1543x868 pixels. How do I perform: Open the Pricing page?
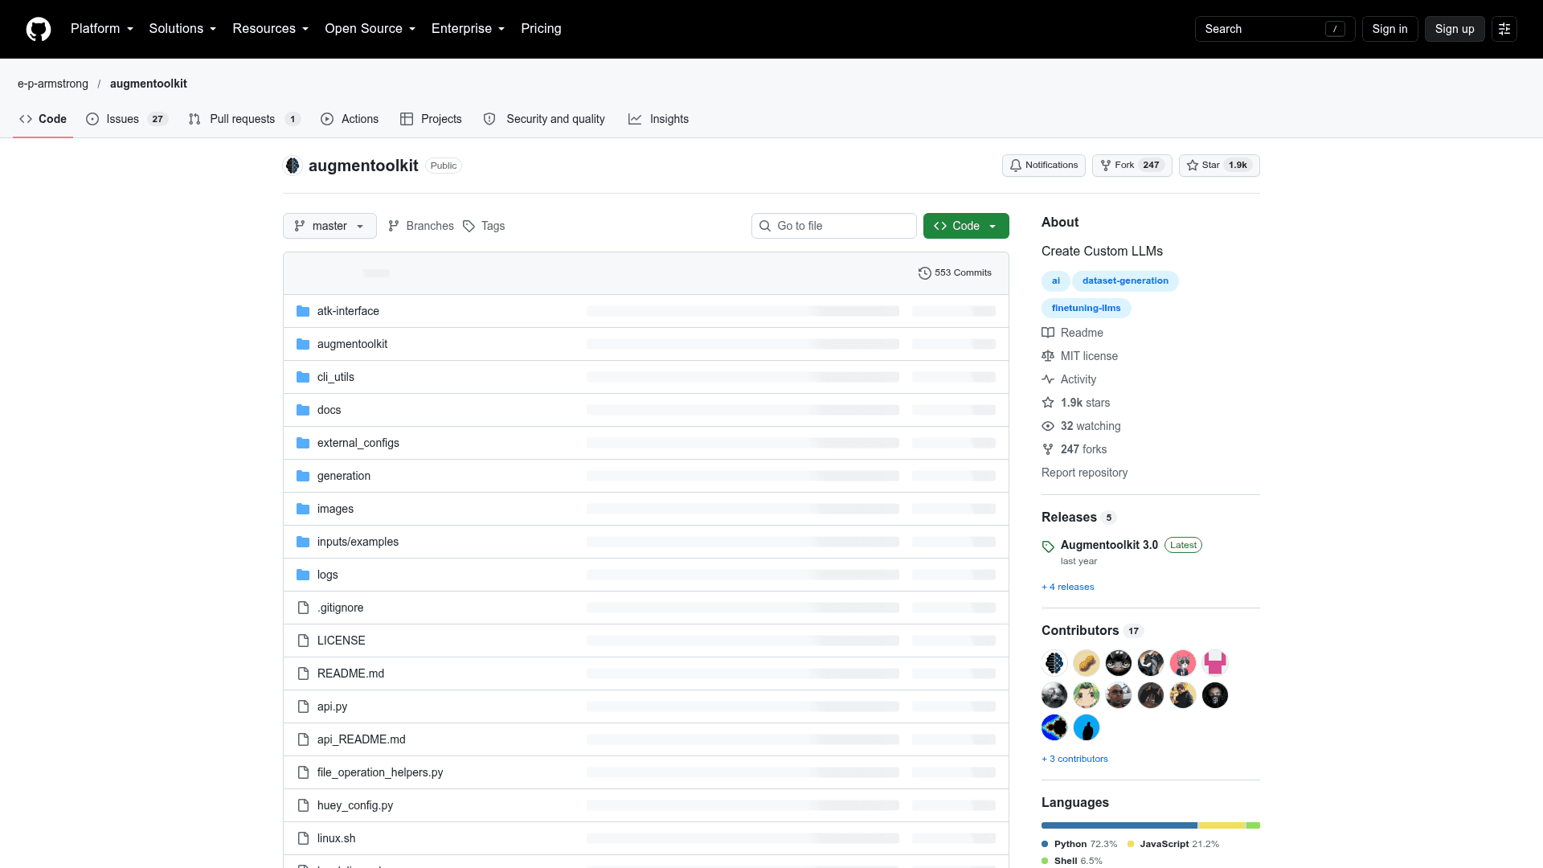(x=541, y=29)
